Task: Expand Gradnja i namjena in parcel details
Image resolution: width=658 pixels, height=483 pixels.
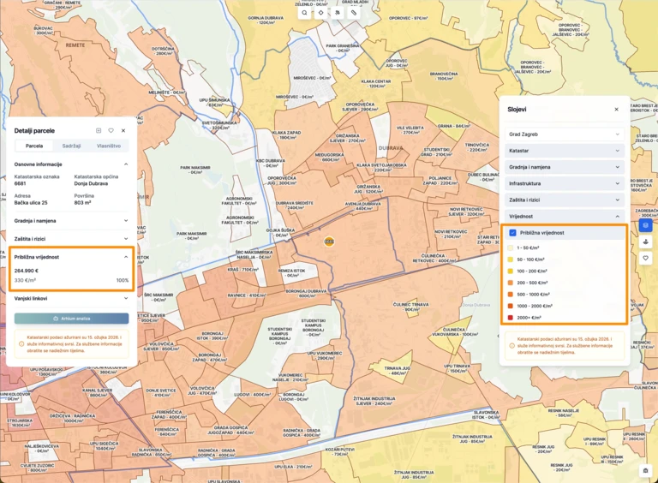Action: 71,220
